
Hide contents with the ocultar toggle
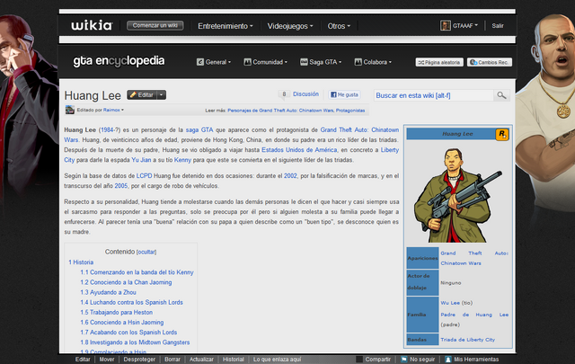pos(146,252)
